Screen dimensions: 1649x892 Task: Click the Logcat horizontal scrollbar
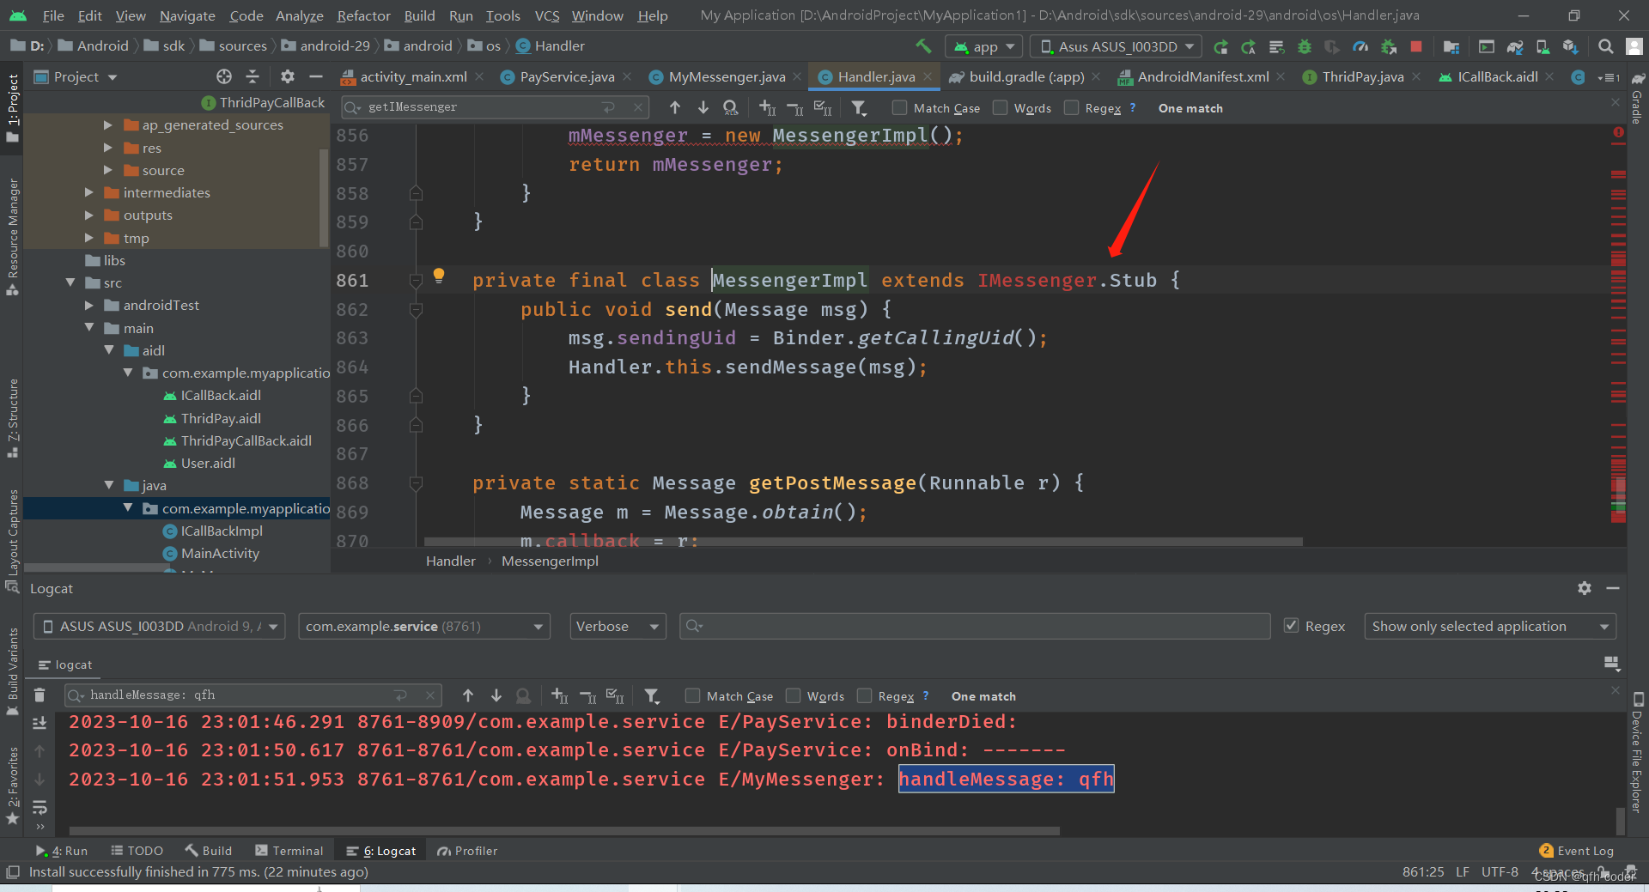point(564,831)
